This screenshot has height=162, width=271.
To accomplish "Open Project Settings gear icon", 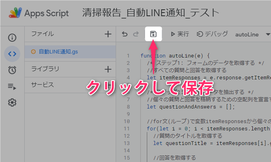I will pyautogui.click(x=12, y=102).
